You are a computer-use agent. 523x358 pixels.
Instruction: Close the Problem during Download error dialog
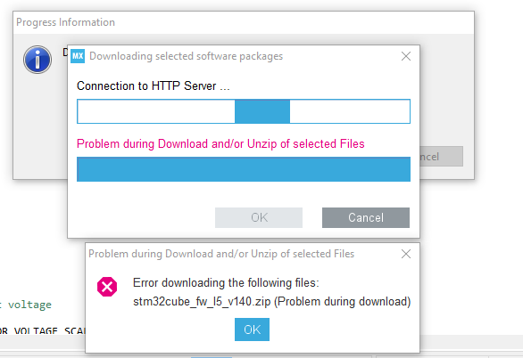click(406, 254)
